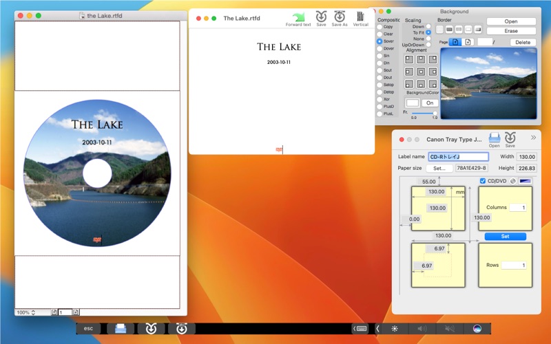Click the Save As icon in Touch Bar

(x=182, y=329)
